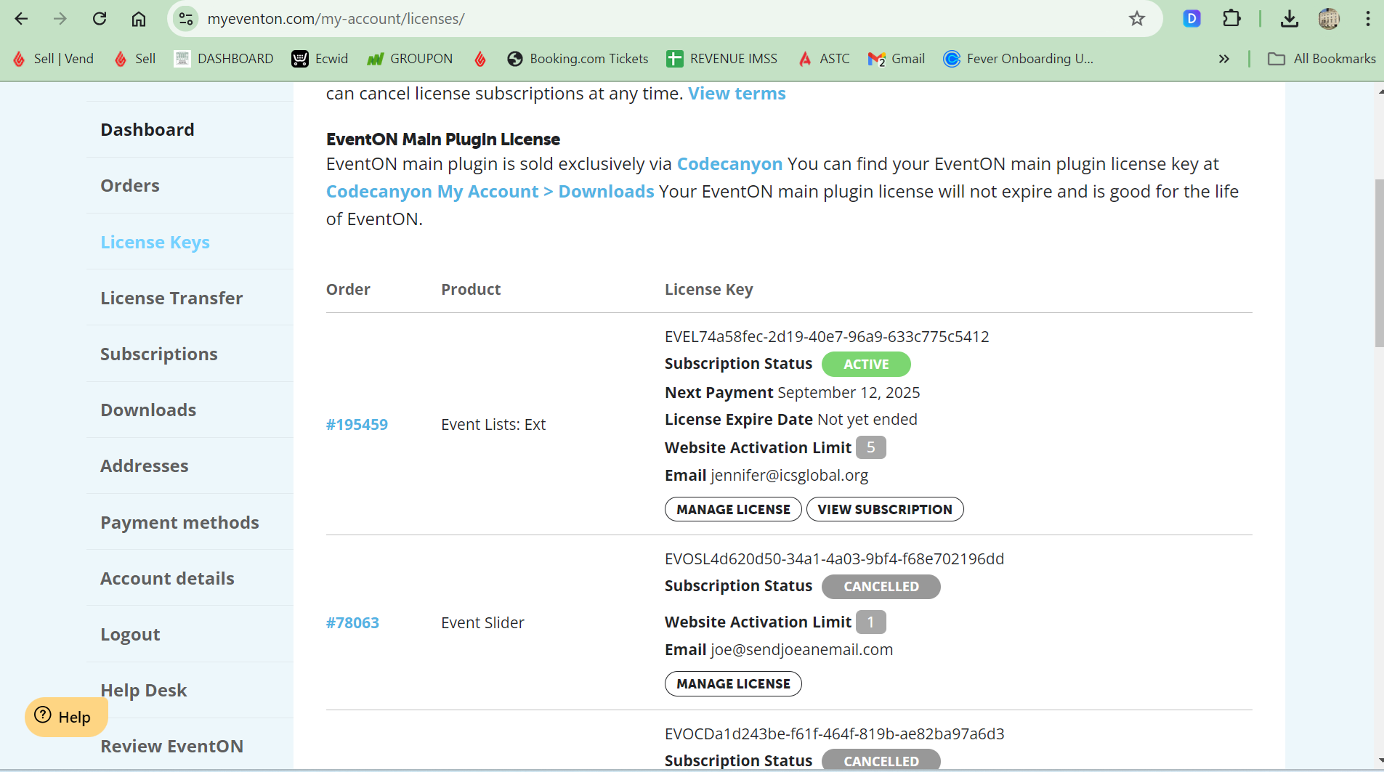Open the unlabeled red flame bookmark
The width and height of the screenshot is (1384, 772).
click(480, 59)
